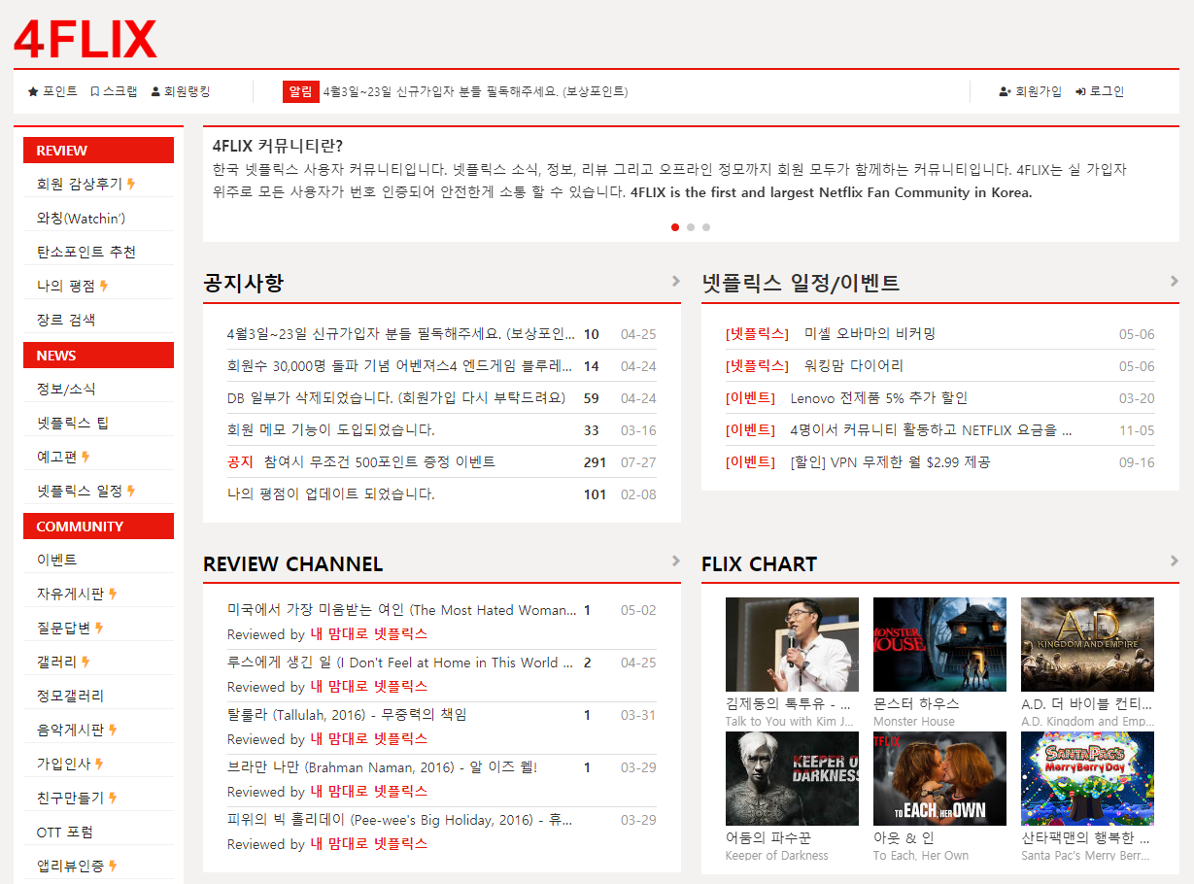
Task: Open 질문답변 menu item
Action: [x=70, y=628]
